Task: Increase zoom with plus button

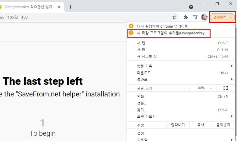Action: [x=211, y=88]
